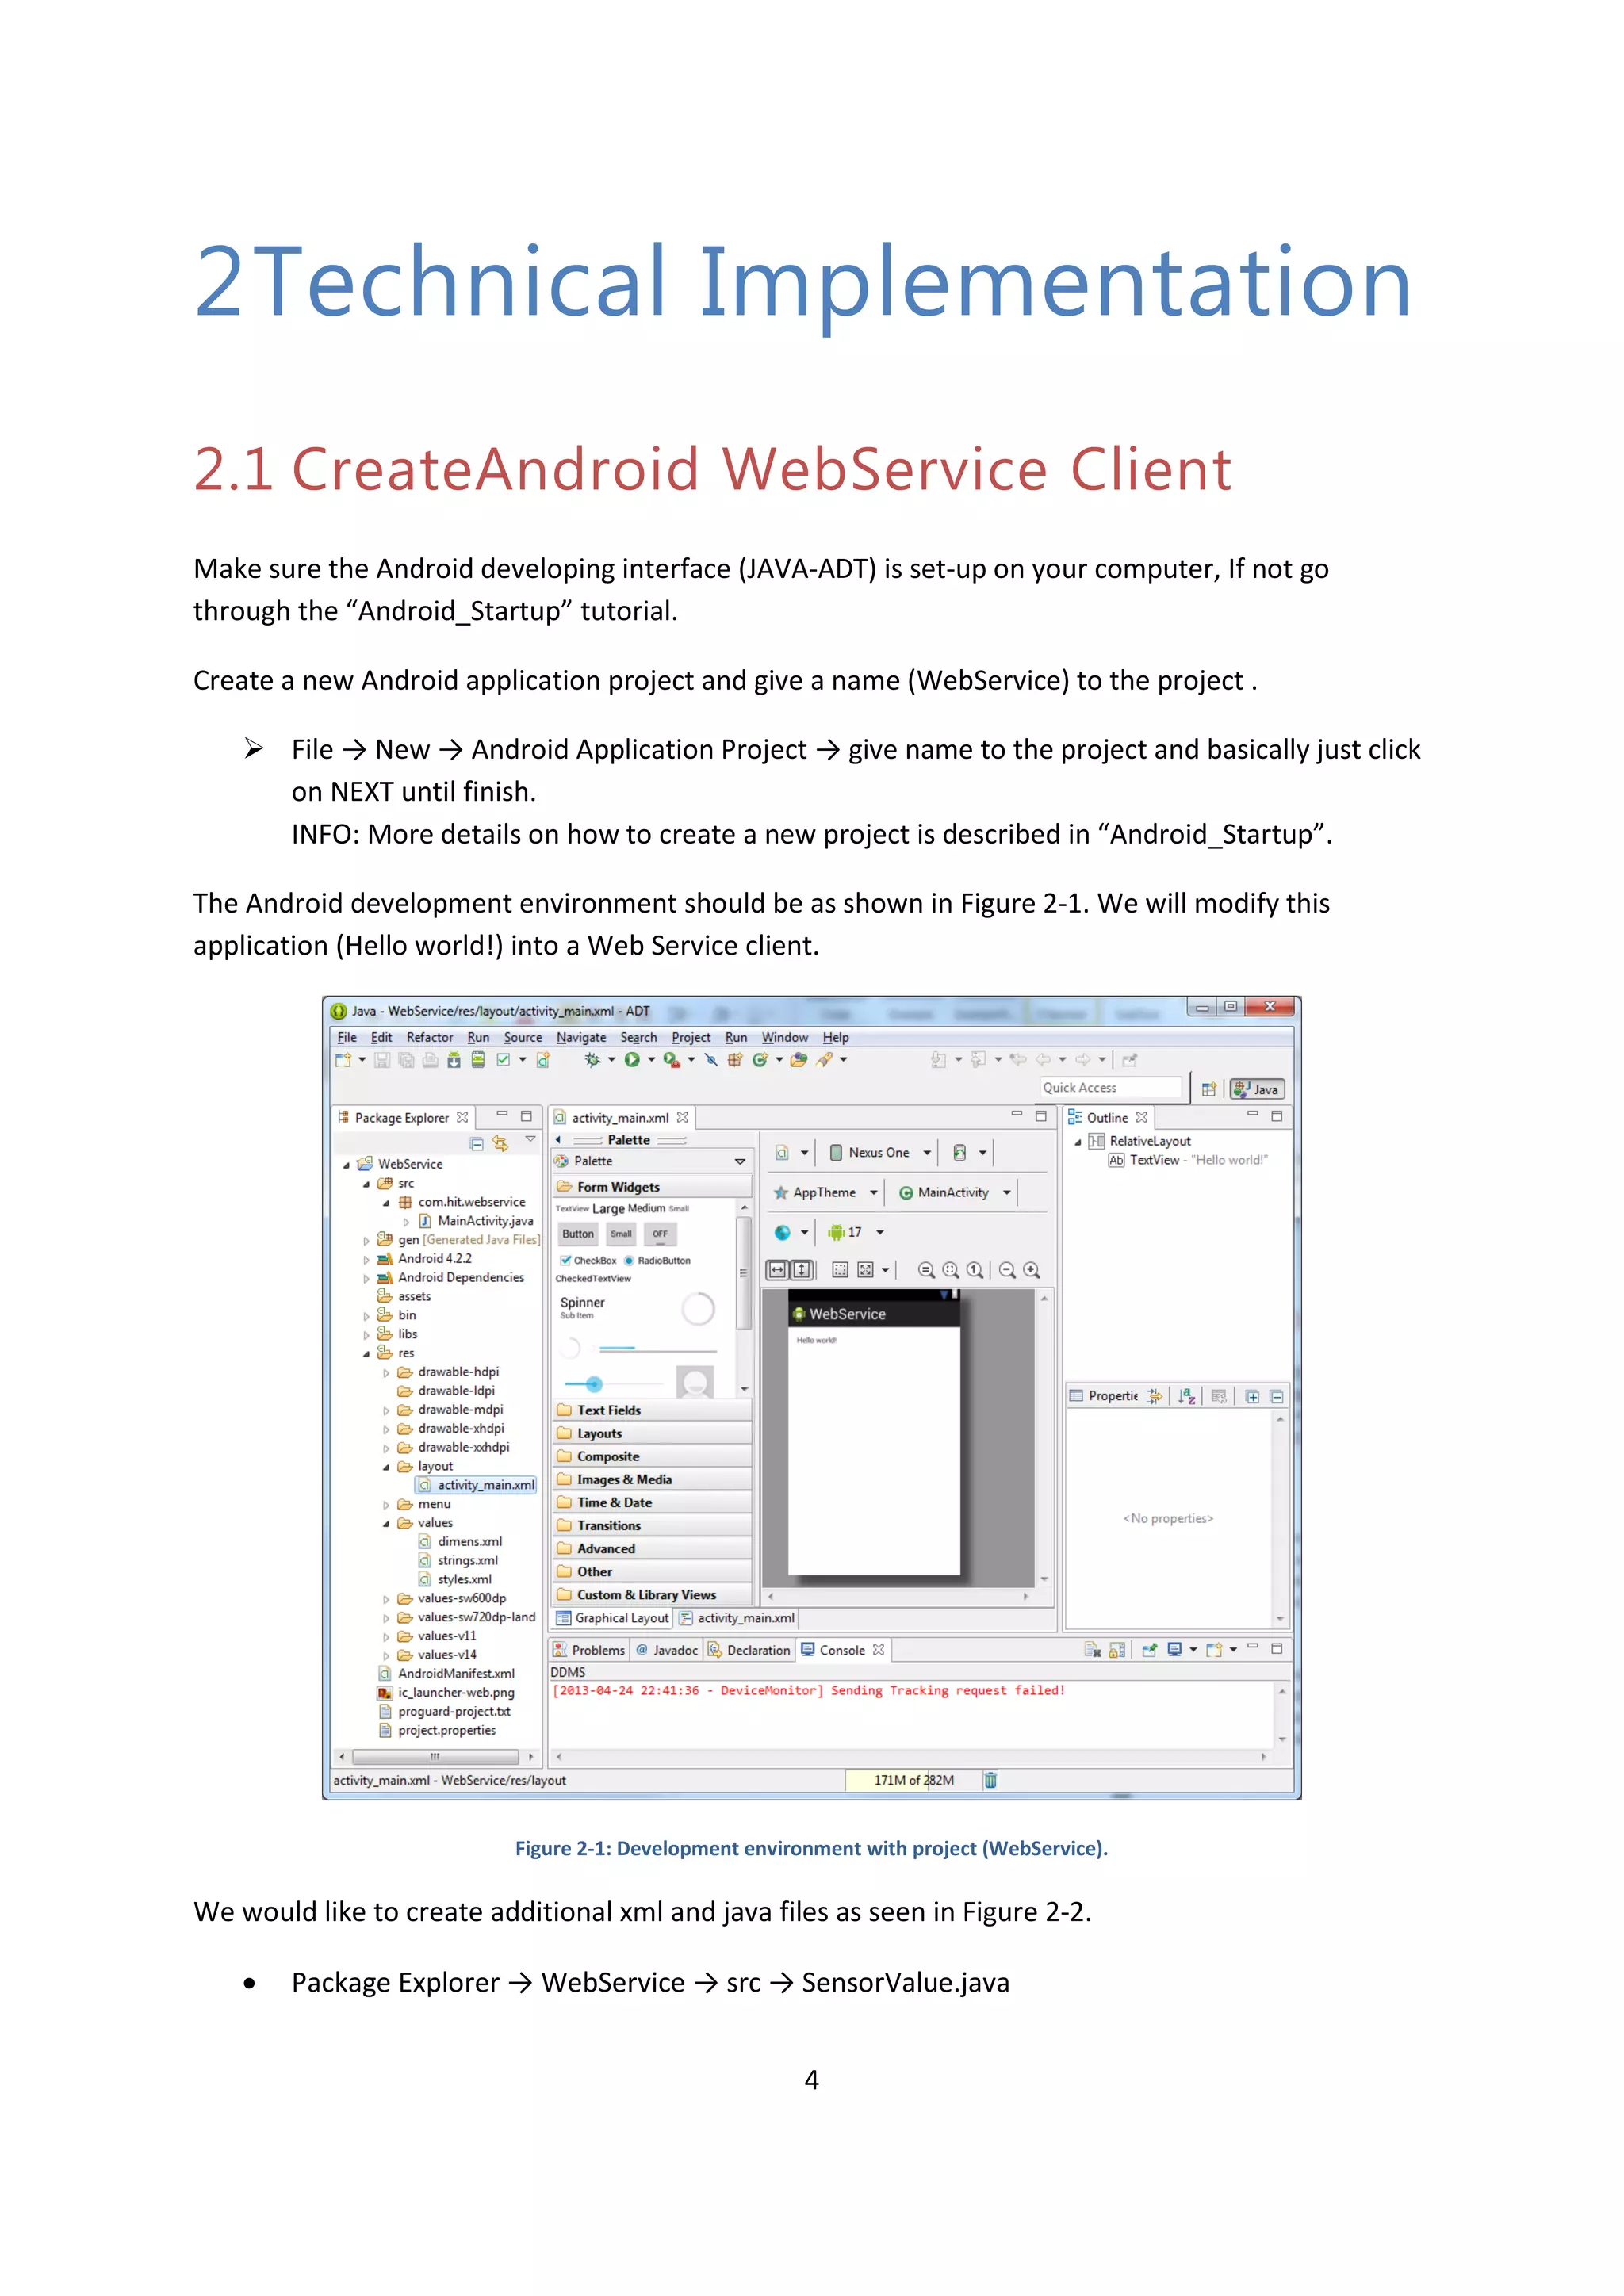Screen dimensions: 1624x2296
Task: Open the File menu
Action: [347, 1038]
